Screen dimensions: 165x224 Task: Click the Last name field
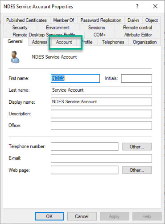click(101, 90)
